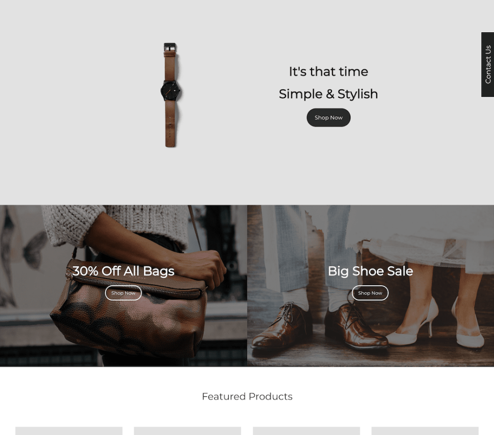This screenshot has height=435, width=494.
Task: Open the first featured product card
Action: 69,431
